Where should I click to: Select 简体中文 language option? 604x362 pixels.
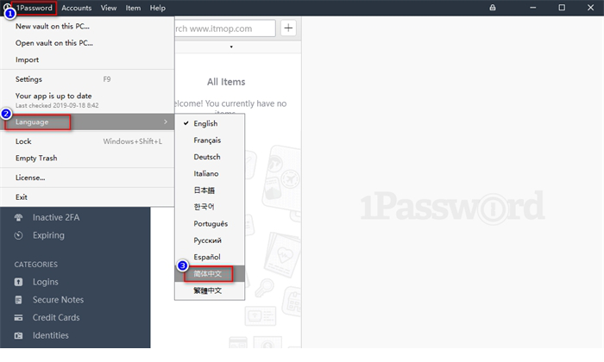click(x=210, y=273)
